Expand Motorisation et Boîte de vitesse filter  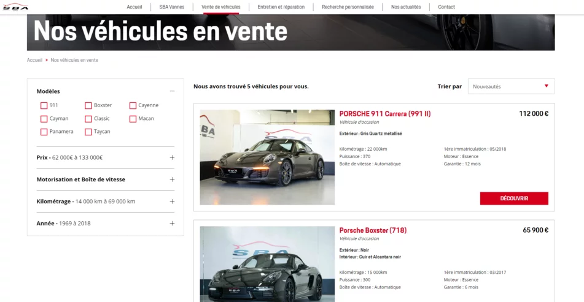click(x=172, y=179)
